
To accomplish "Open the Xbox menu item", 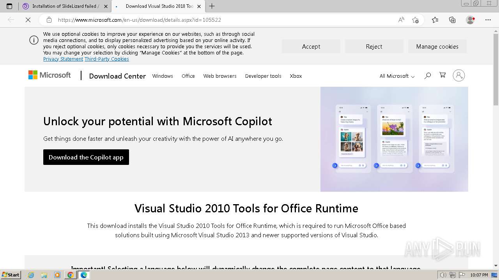I will click(x=296, y=76).
